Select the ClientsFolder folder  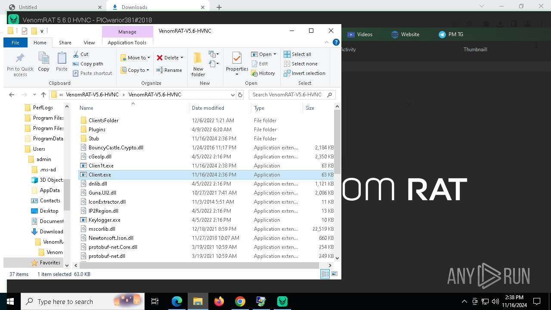(103, 121)
